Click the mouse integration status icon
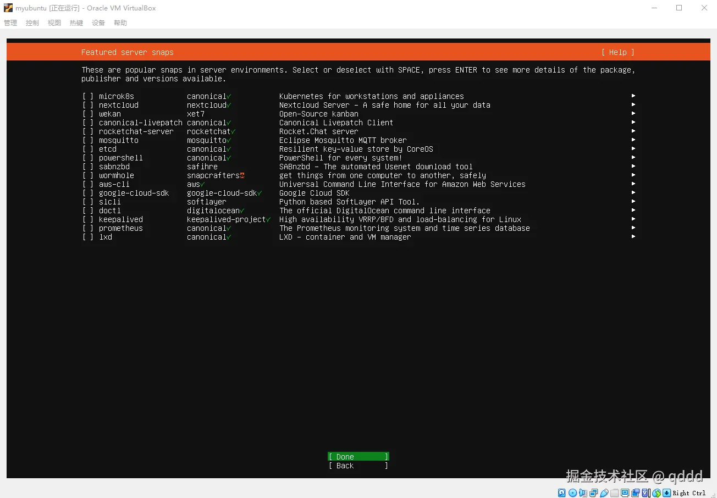Screen dimensions: 717x498 click(657, 493)
